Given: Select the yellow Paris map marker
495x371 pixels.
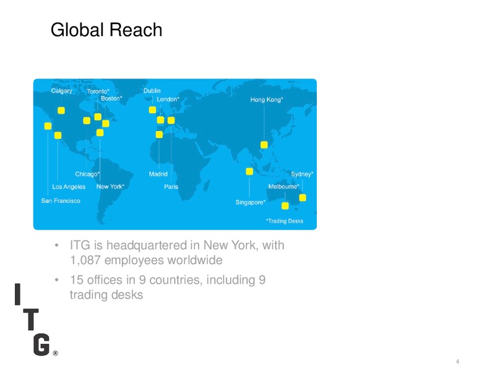Looking at the screenshot, I should (171, 120).
